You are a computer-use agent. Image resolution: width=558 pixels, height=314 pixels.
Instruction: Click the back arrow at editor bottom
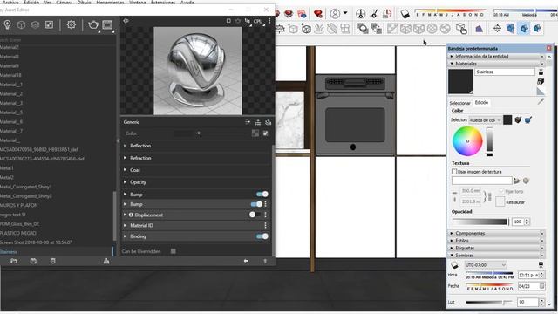click(x=246, y=261)
